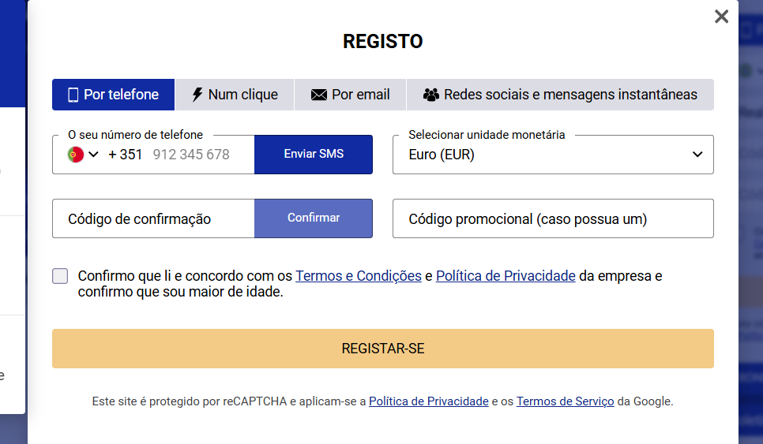Viewport: 763px width, 444px height.
Task: Click the REGISTAR-SE button
Action: 383,349
